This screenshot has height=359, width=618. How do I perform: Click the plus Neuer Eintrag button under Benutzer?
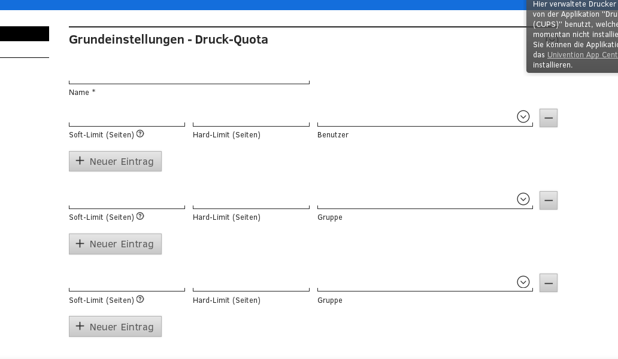pyautogui.click(x=115, y=161)
